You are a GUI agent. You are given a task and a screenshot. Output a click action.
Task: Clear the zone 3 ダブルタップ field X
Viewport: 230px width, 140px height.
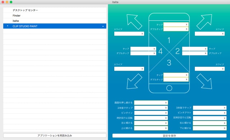(187, 79)
